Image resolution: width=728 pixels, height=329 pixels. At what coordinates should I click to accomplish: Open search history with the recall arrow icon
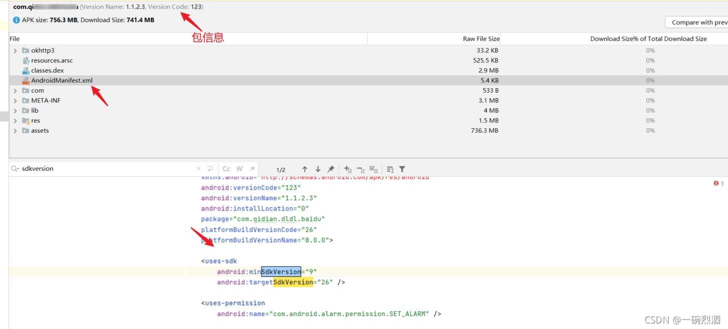(x=210, y=169)
